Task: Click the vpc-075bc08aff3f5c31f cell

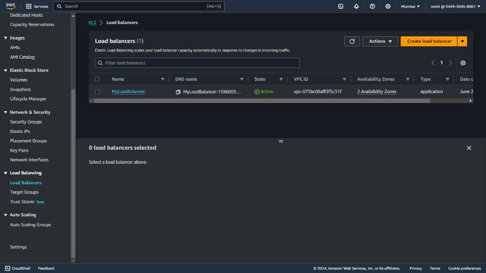Action: (317, 92)
